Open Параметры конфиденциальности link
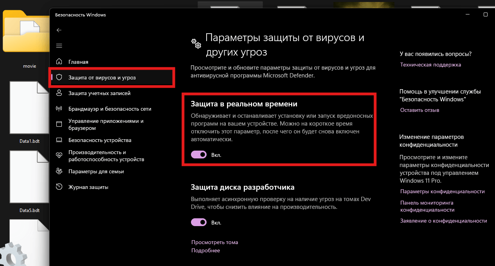Screen dimensions: 495x266 443,191
